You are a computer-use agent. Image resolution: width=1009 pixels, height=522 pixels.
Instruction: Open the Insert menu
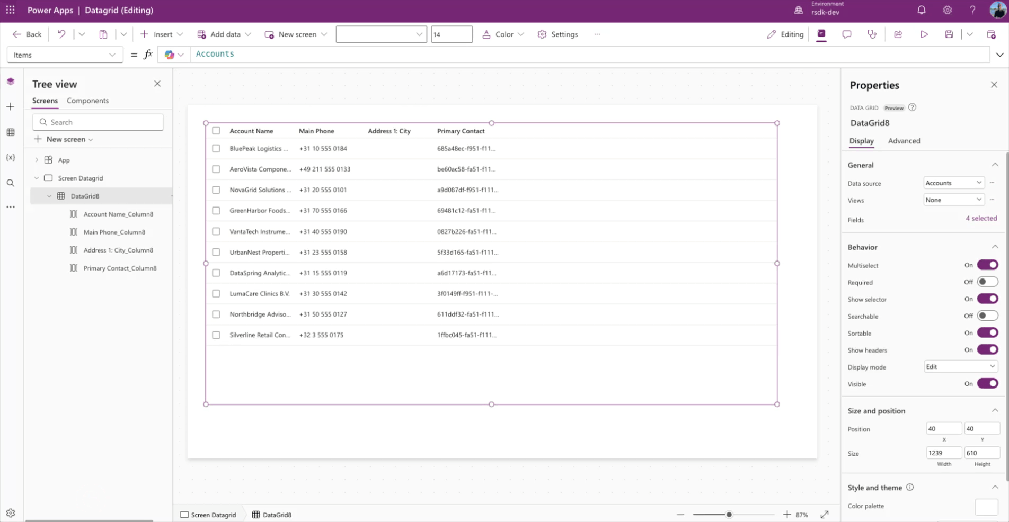click(162, 34)
